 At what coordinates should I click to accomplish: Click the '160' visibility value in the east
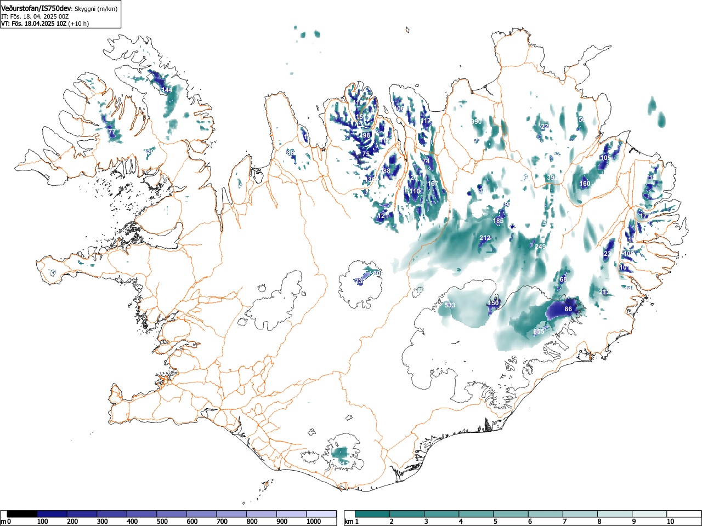tap(585, 184)
